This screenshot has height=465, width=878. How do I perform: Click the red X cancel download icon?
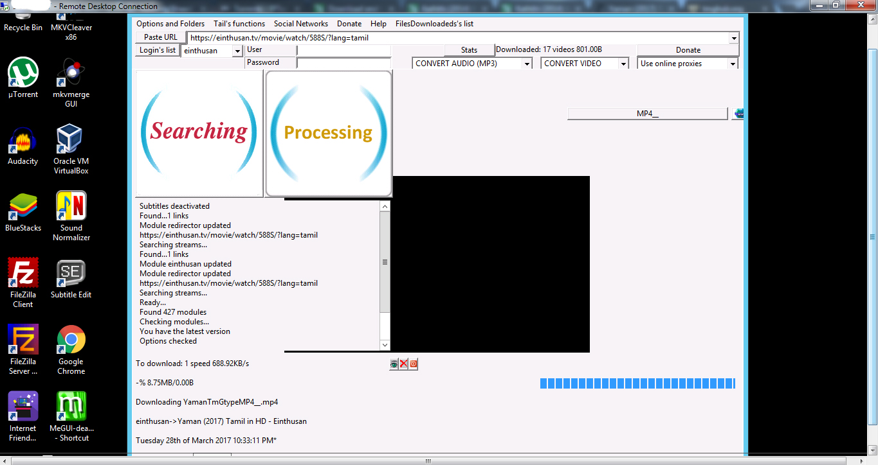[404, 364]
